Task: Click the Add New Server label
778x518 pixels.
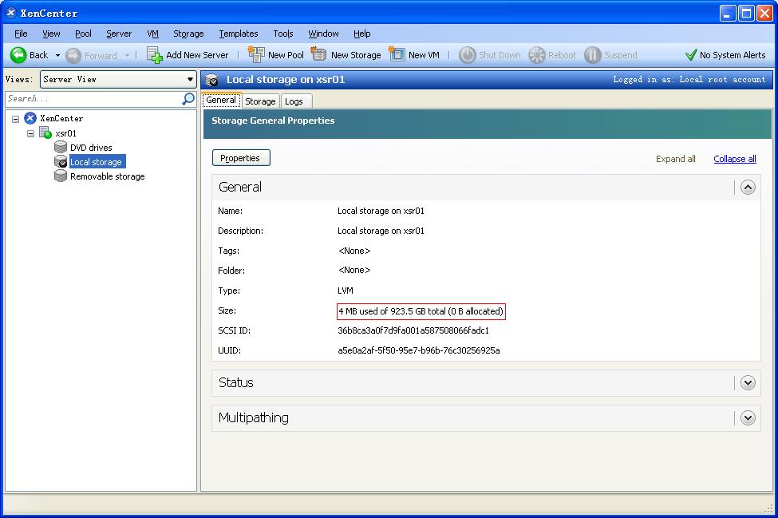Action: tap(197, 55)
